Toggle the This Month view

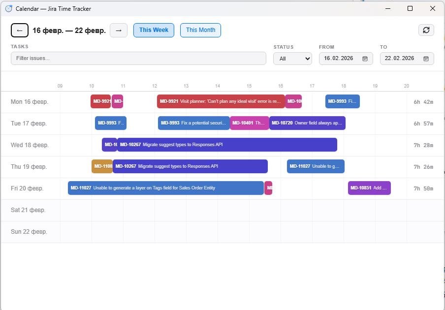(200, 30)
